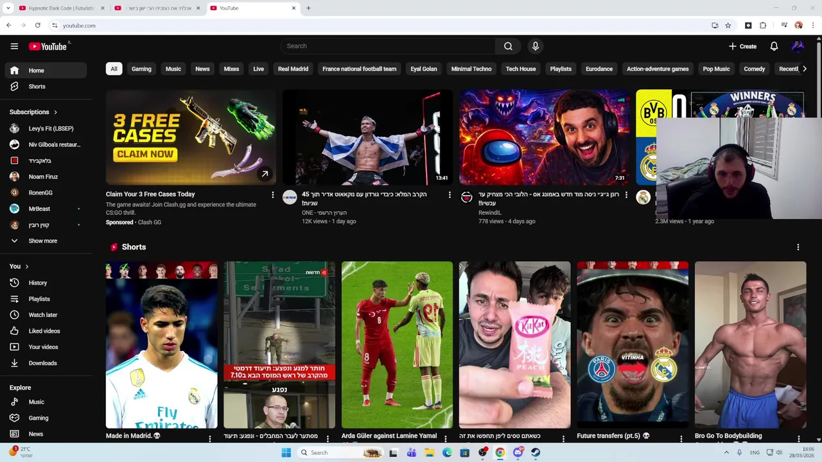Play the Among Us 7:31 video thumbnail
Viewport: 822px width, 462px height.
[x=545, y=137]
